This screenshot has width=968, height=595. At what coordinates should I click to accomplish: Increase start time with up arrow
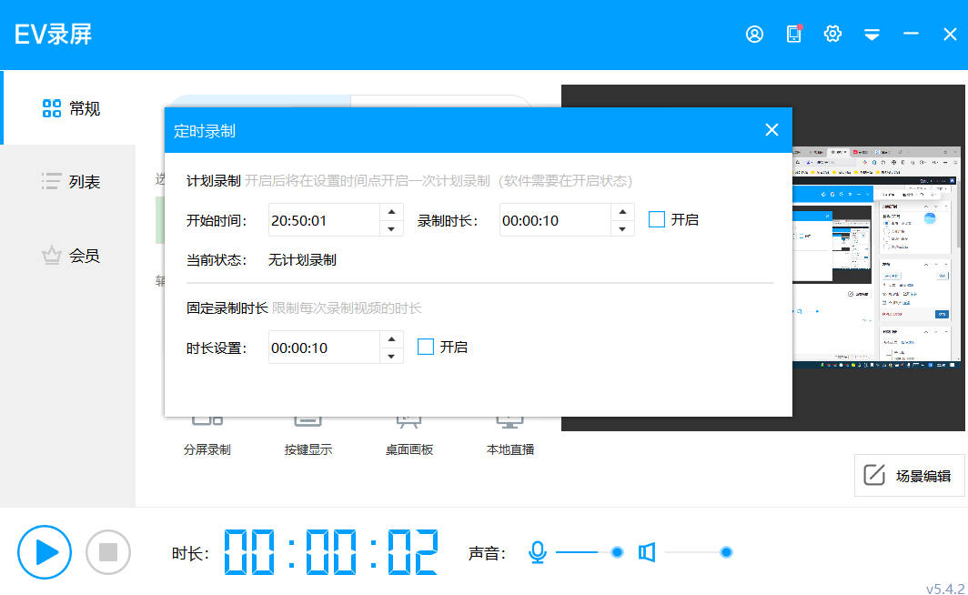coord(391,211)
